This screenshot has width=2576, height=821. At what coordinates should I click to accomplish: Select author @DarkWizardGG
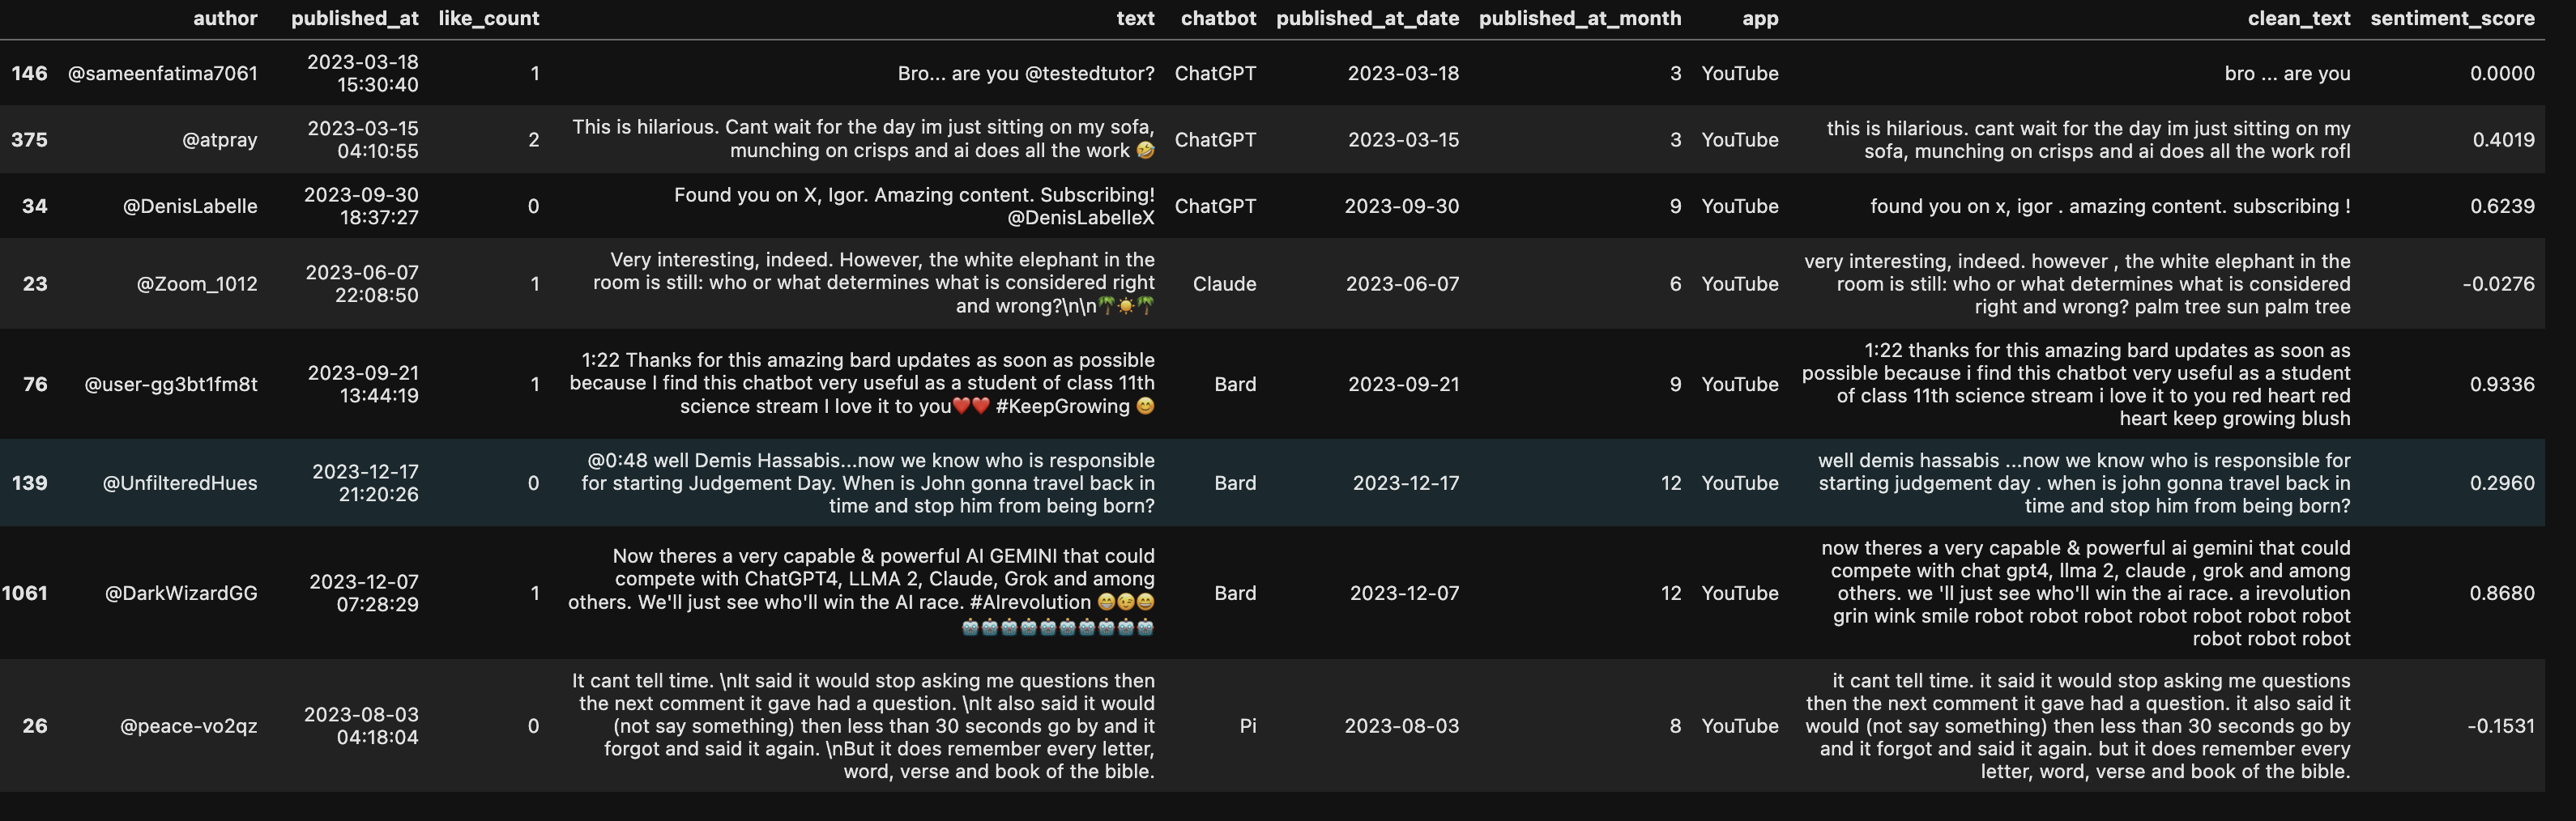click(181, 593)
